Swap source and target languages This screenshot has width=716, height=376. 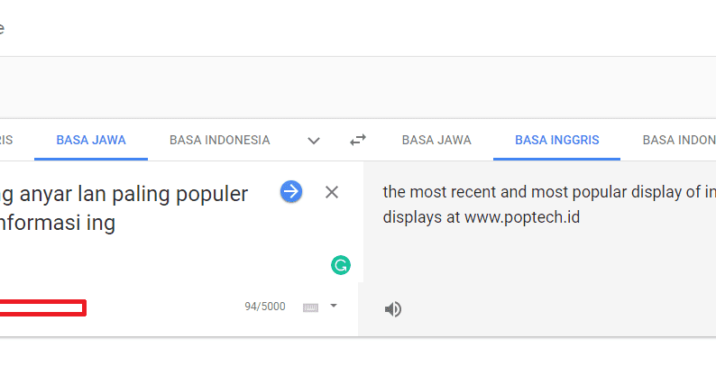[x=358, y=140]
